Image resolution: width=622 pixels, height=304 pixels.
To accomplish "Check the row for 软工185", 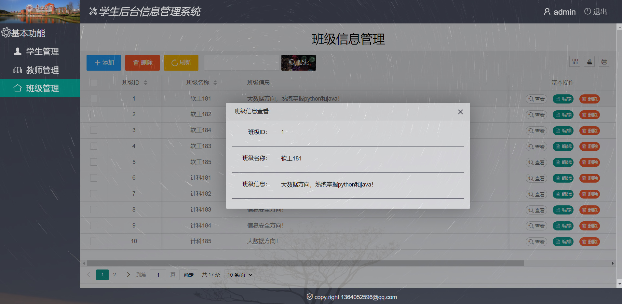I will [94, 162].
